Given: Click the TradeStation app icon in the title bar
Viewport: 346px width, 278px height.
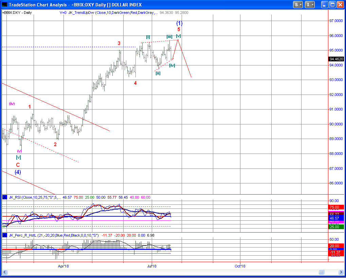Looking at the screenshot, I should pos(4,5).
